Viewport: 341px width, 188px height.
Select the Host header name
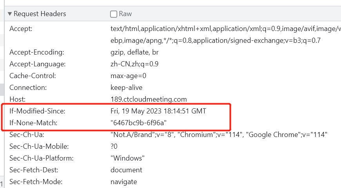pos(18,99)
